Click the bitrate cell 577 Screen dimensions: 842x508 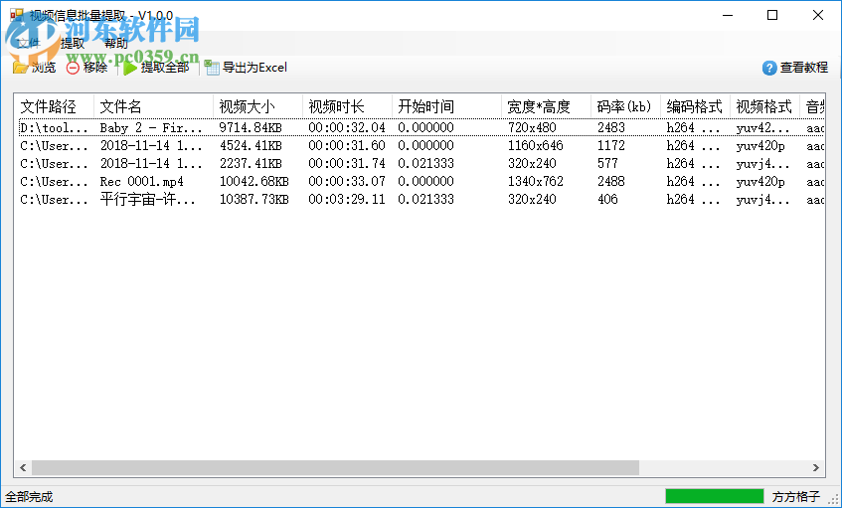click(607, 163)
